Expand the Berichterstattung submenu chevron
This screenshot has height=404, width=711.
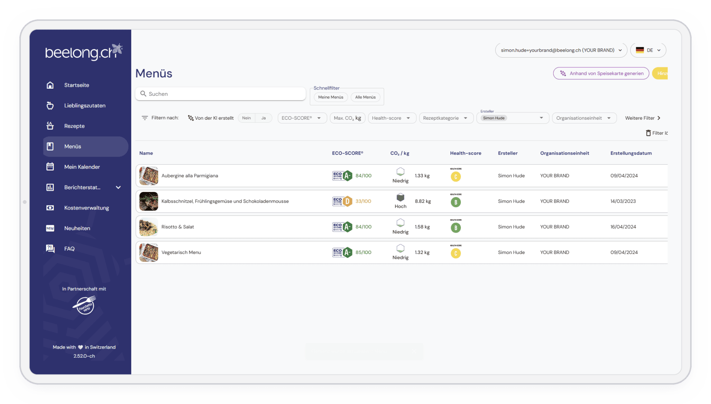pyautogui.click(x=118, y=187)
